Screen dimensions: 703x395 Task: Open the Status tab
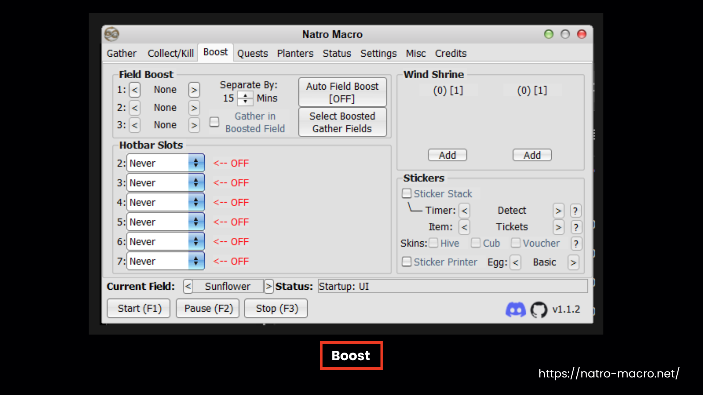pyautogui.click(x=337, y=53)
